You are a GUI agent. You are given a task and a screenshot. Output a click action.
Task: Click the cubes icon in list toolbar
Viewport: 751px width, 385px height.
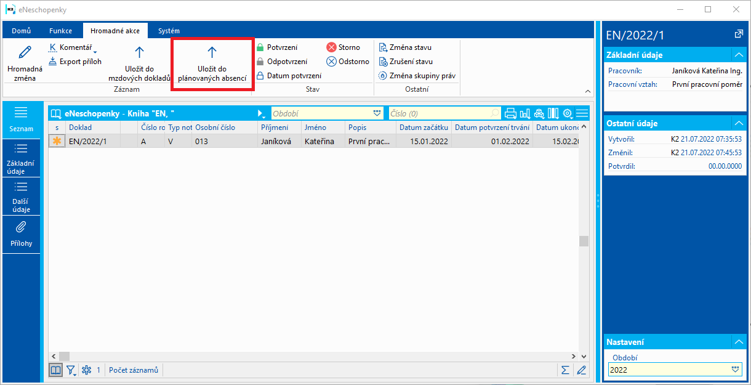539,113
